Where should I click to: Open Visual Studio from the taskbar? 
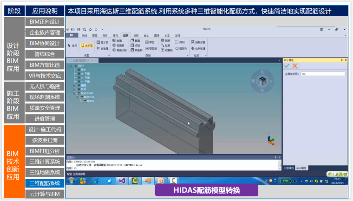click(x=124, y=181)
